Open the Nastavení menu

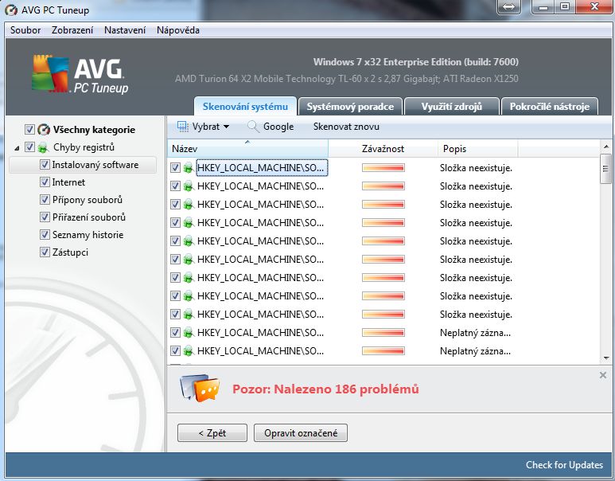click(125, 30)
